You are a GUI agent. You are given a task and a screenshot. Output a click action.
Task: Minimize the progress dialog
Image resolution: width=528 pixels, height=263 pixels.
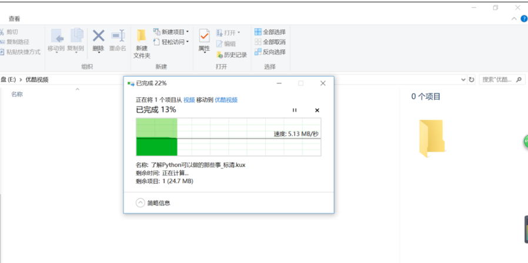[x=279, y=83]
